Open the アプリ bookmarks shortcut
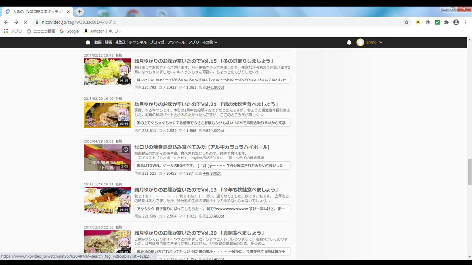The image size is (472, 265). (13, 31)
